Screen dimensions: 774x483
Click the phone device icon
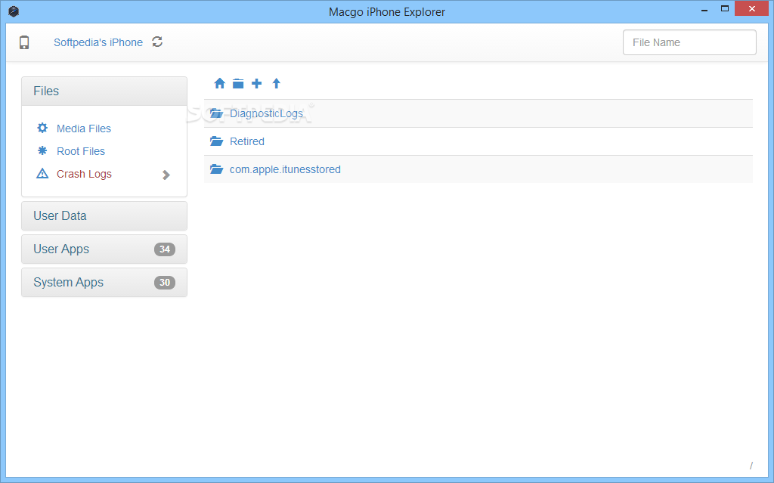[24, 42]
